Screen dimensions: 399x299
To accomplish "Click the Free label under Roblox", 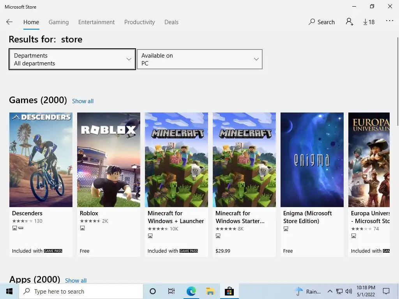I will (x=85, y=251).
